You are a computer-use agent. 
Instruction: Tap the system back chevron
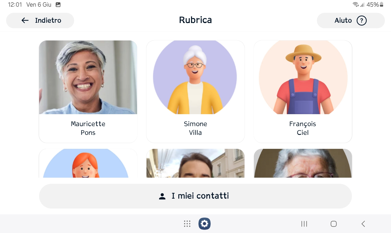(x=363, y=224)
